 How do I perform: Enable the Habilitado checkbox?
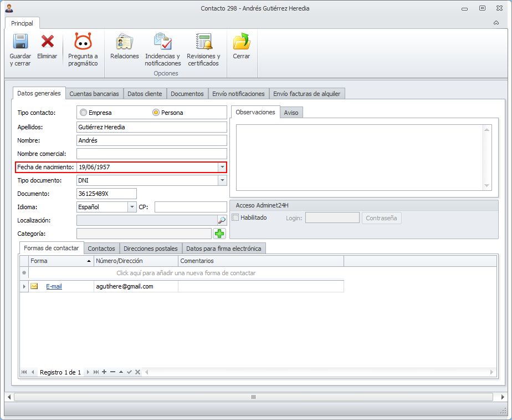(235, 217)
